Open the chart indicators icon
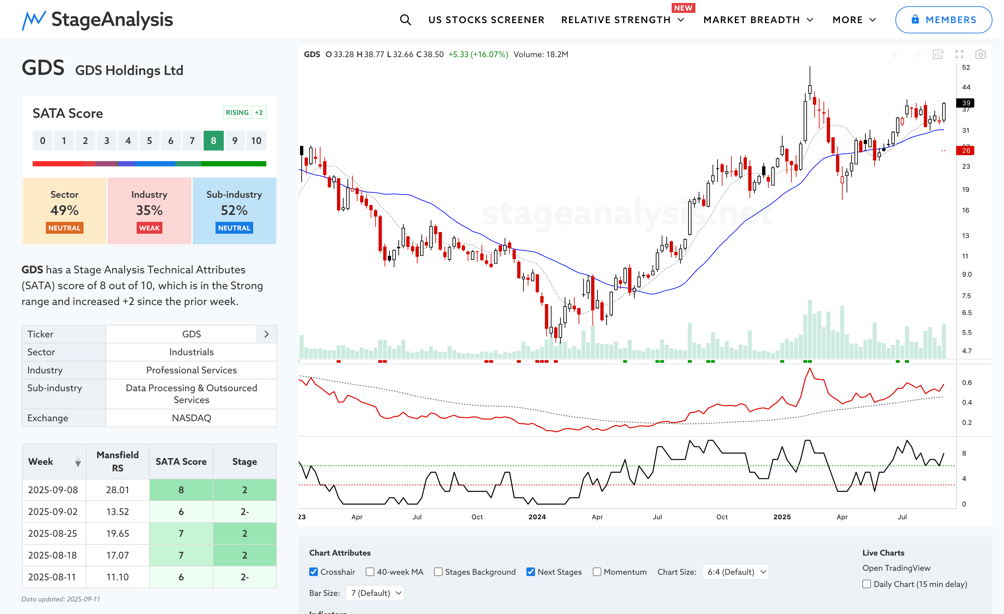Viewport: 1004px width, 614px height. pos(938,54)
